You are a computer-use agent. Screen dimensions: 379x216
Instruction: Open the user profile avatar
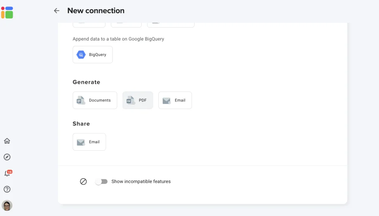click(7, 205)
